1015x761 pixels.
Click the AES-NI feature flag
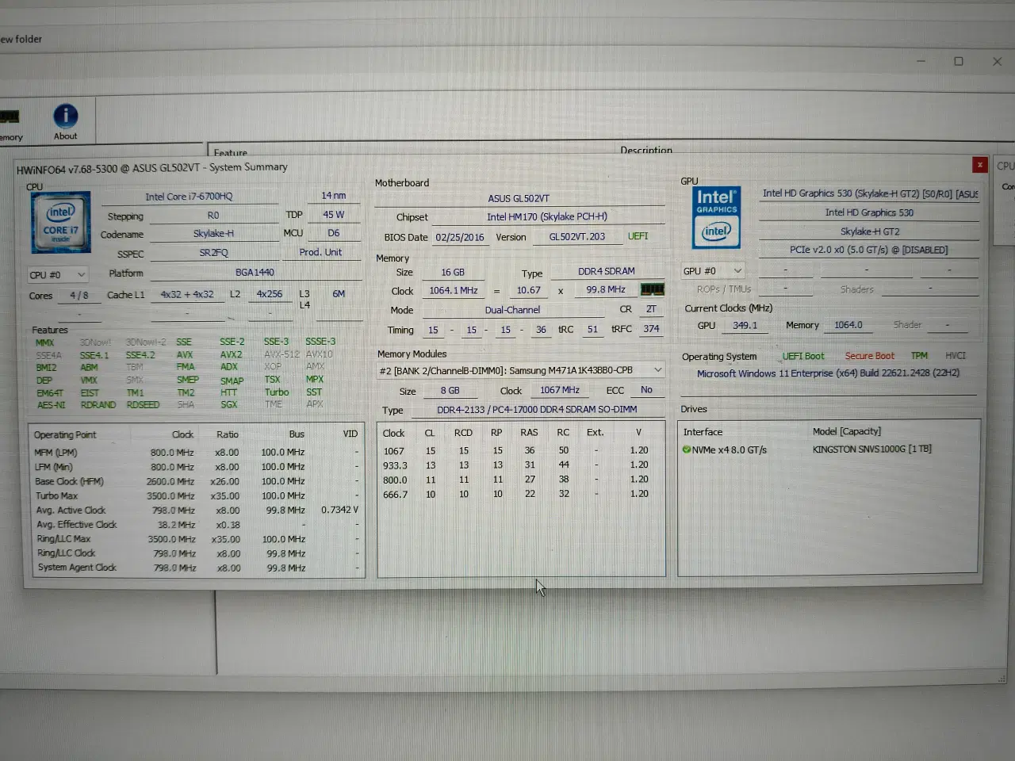point(51,405)
